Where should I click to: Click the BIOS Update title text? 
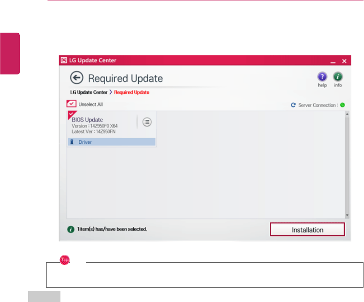pos(87,120)
